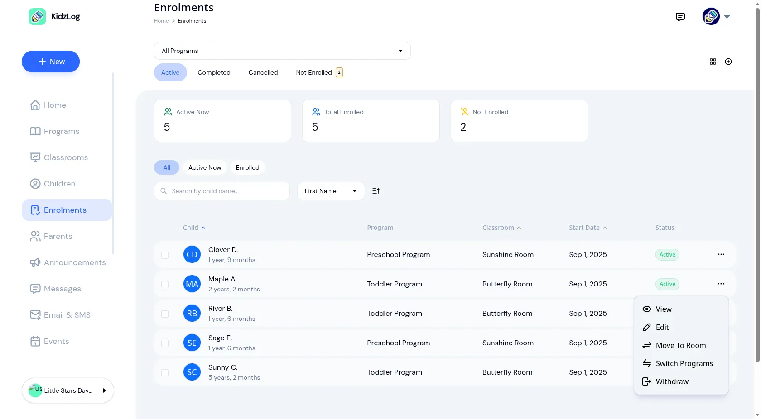Click the Not Enrolled summary card
Image resolution: width=761 pixels, height=419 pixels.
(519, 121)
